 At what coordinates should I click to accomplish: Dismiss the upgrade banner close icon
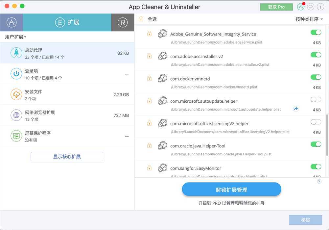(x=319, y=182)
